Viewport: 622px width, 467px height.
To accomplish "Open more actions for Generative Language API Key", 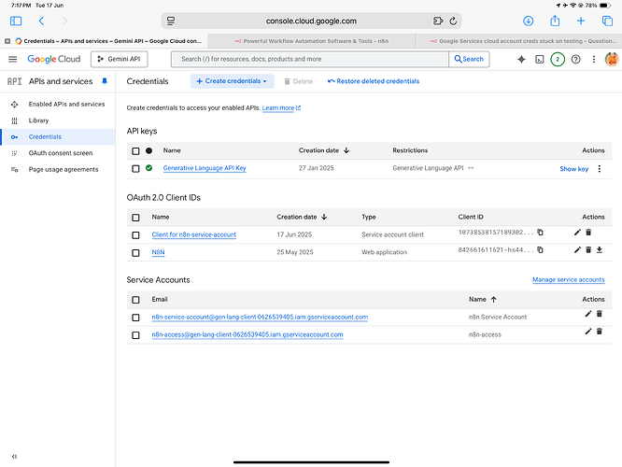I will 600,169.
